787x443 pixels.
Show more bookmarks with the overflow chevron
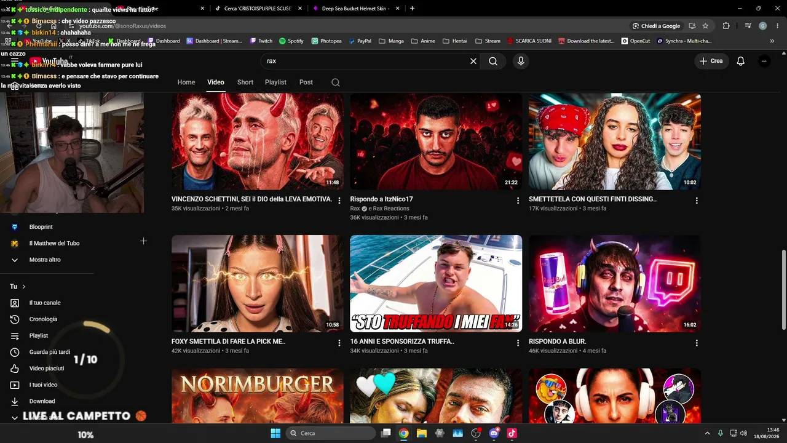coord(772,41)
